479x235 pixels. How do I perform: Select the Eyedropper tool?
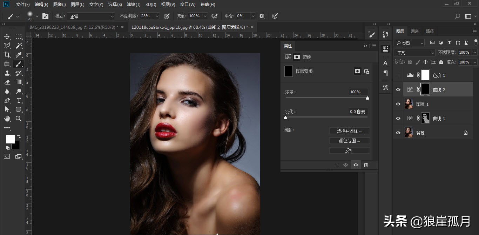pyautogui.click(x=19, y=55)
